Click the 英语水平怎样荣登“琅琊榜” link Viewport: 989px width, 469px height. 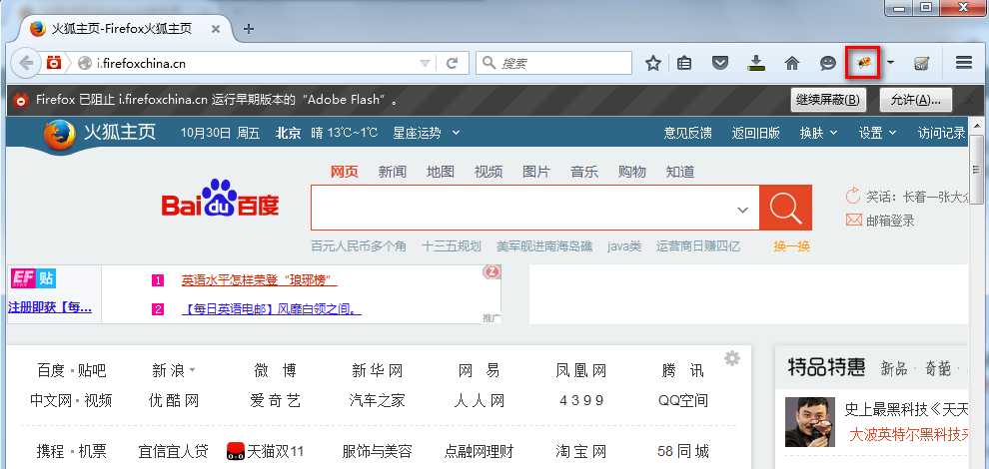(259, 279)
